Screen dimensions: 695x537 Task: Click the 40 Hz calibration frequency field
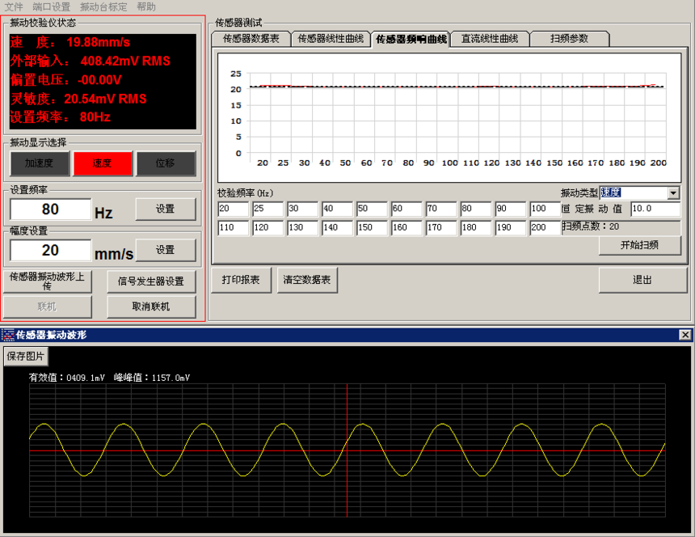[337, 209]
